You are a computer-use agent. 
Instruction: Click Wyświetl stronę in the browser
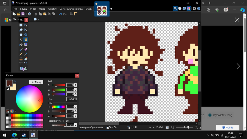point(220,115)
